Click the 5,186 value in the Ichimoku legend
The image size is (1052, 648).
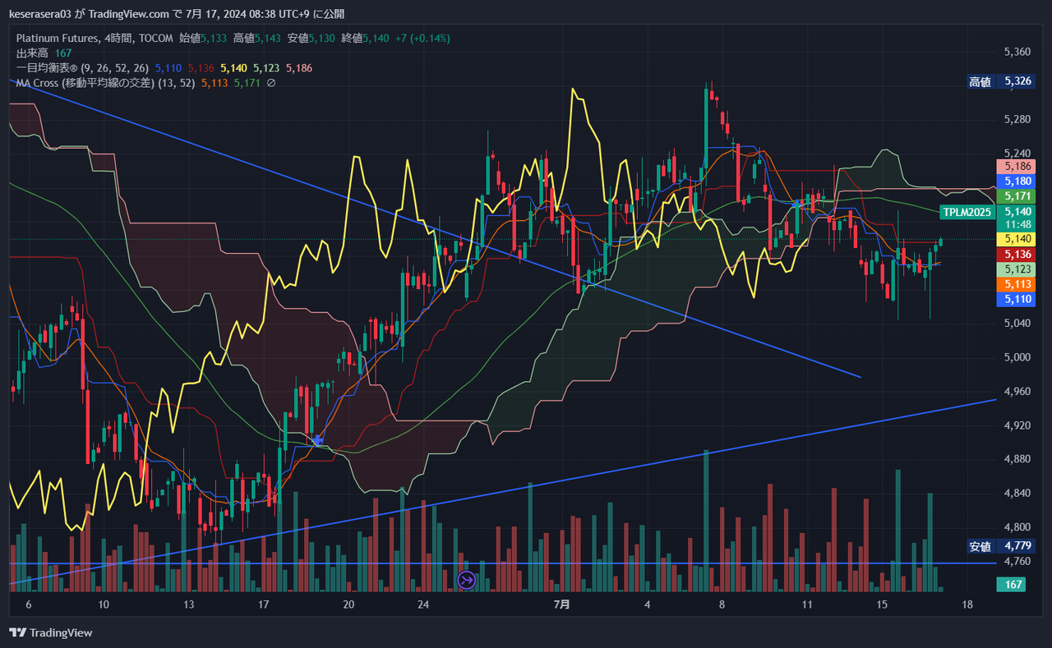tap(298, 68)
